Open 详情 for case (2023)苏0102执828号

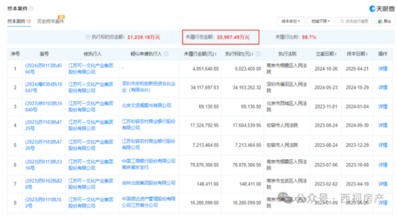point(383,184)
